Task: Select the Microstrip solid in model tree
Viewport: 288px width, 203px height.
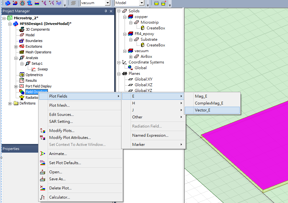Action: pos(150,22)
